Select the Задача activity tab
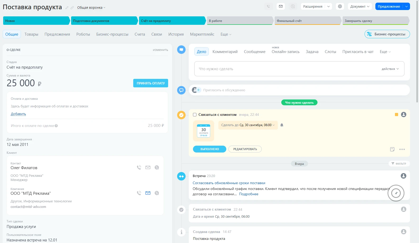 (312, 52)
